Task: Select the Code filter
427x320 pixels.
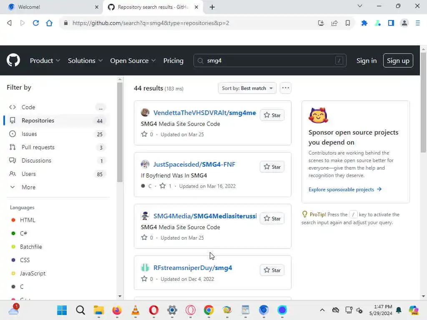Action: pos(58,107)
